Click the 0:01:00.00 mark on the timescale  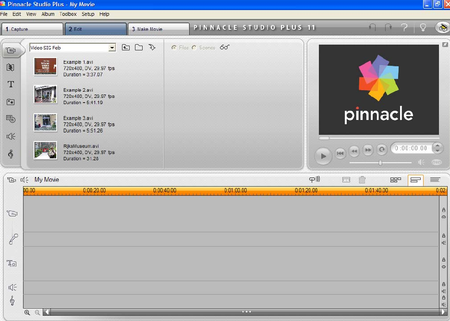coord(235,190)
